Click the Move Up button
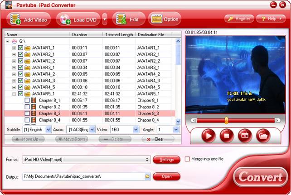This screenshot has height=195, width=291. coord(28,139)
